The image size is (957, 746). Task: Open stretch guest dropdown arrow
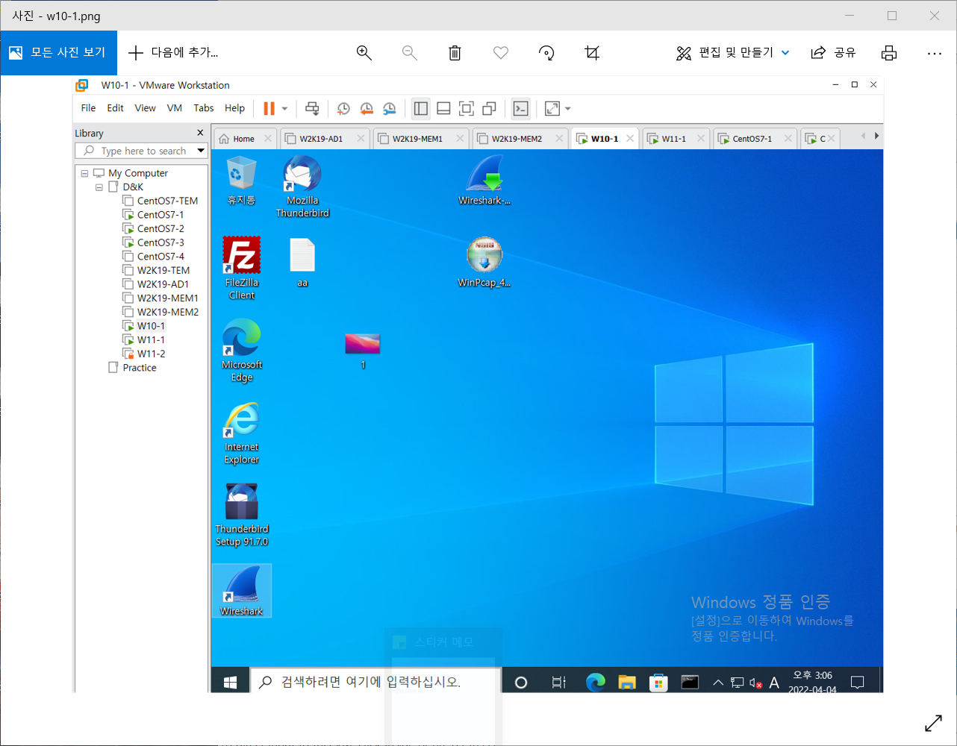568,109
